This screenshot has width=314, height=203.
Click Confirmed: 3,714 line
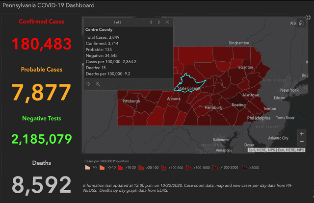pos(102,44)
